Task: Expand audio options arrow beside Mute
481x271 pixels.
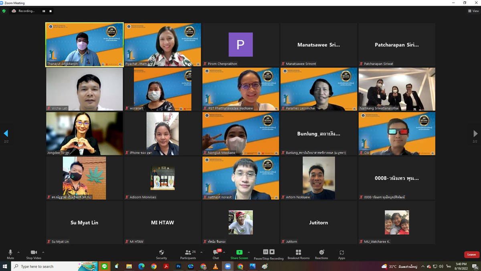Action: click(18, 252)
